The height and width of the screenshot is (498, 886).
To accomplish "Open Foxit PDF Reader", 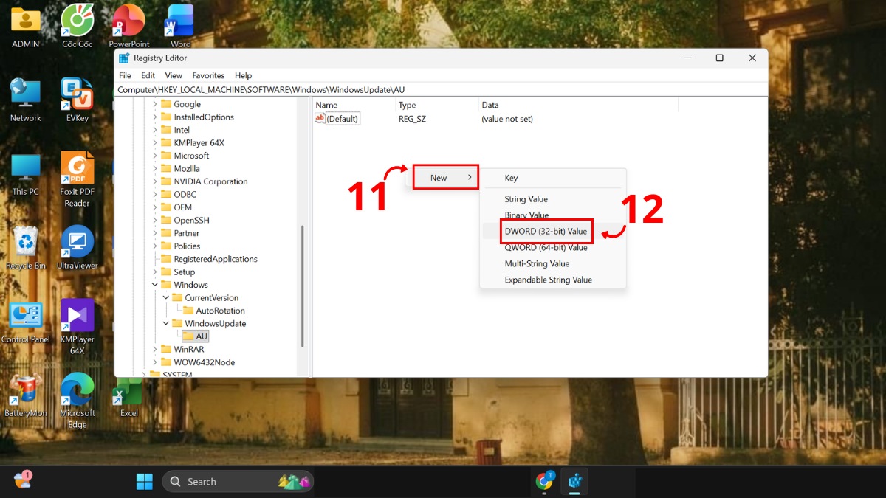I will pyautogui.click(x=76, y=168).
